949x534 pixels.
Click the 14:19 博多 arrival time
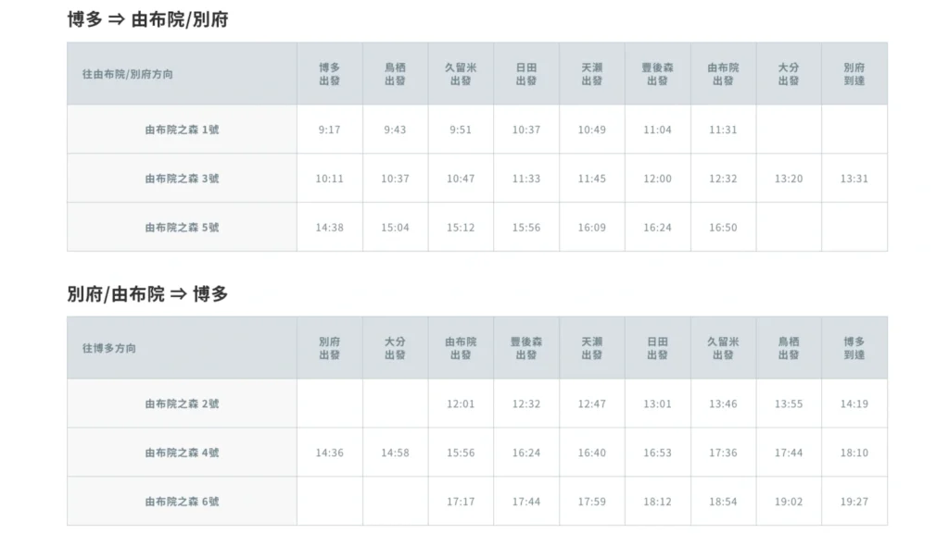point(854,404)
